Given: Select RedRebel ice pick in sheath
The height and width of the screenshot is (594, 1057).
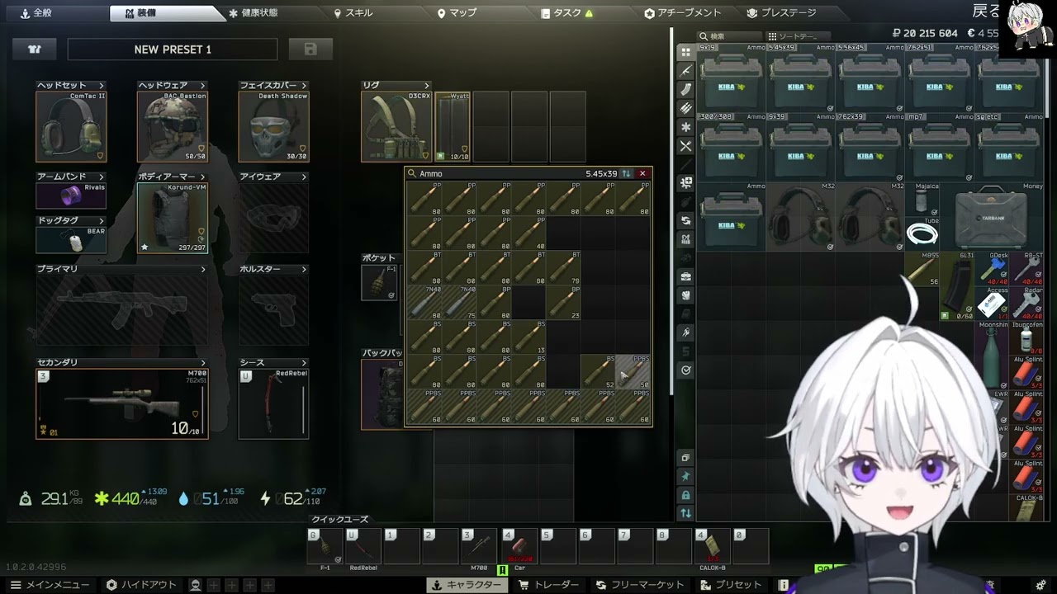Looking at the screenshot, I should [x=273, y=403].
